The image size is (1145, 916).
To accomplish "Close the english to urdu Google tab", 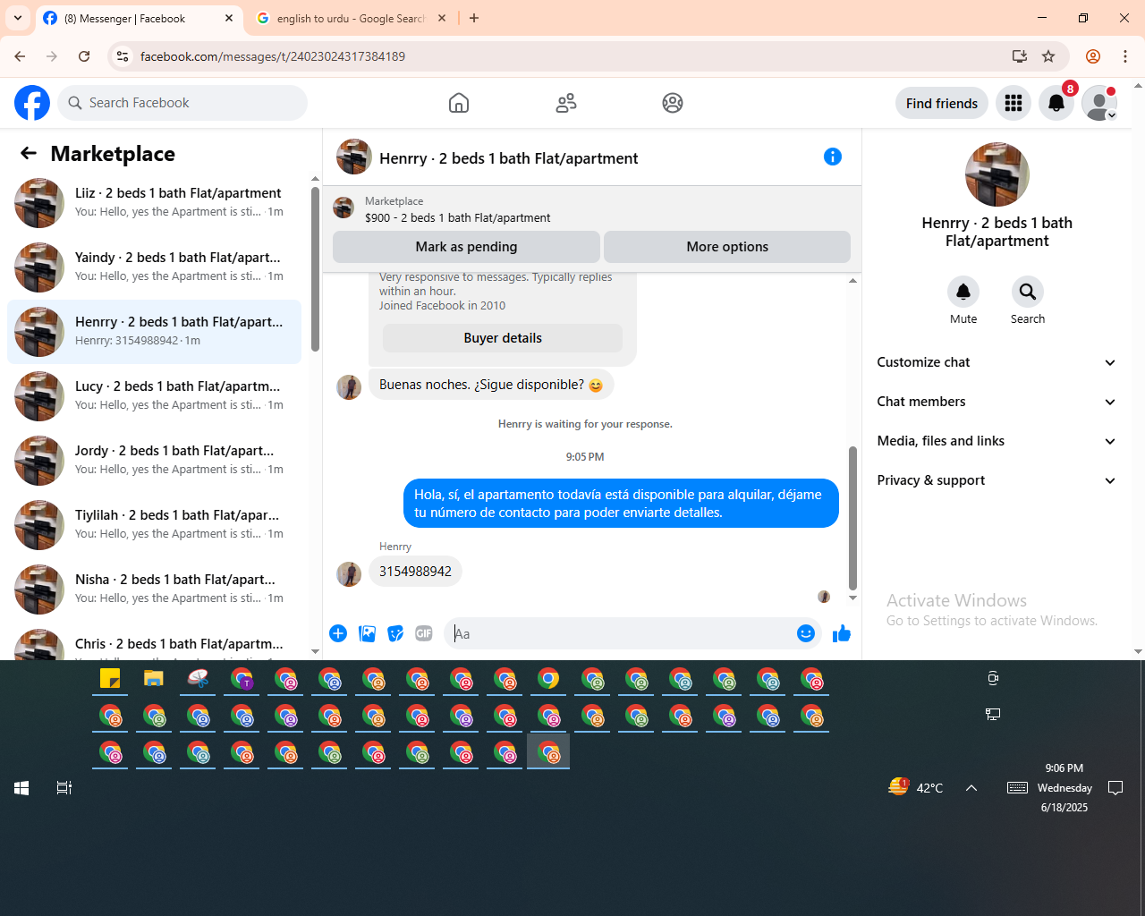I will click(x=442, y=18).
